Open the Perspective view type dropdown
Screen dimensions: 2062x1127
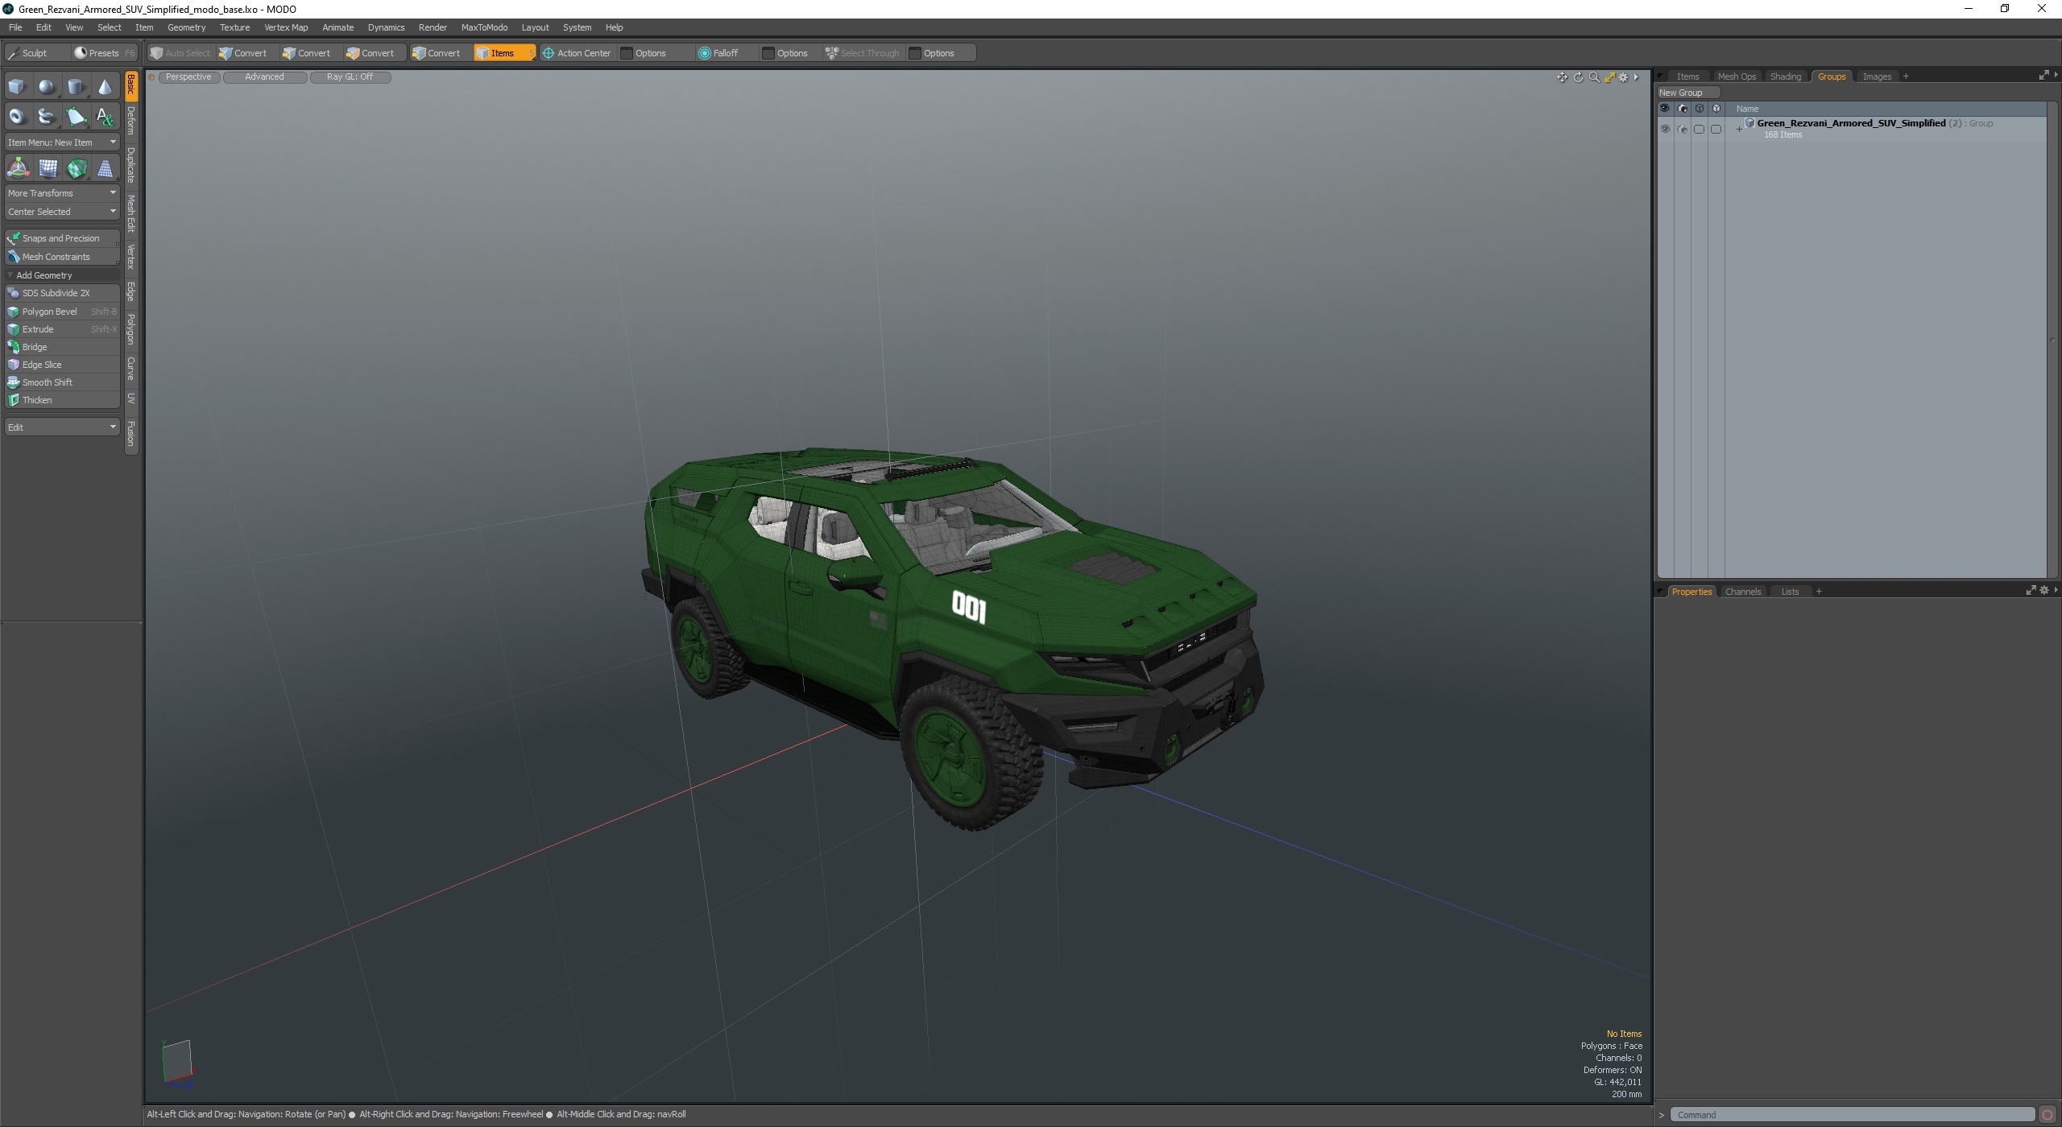point(188,76)
